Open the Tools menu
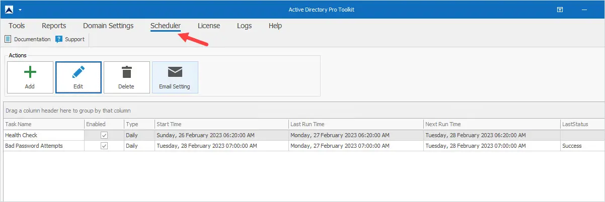Viewport: 605px width, 202px height. (x=17, y=26)
